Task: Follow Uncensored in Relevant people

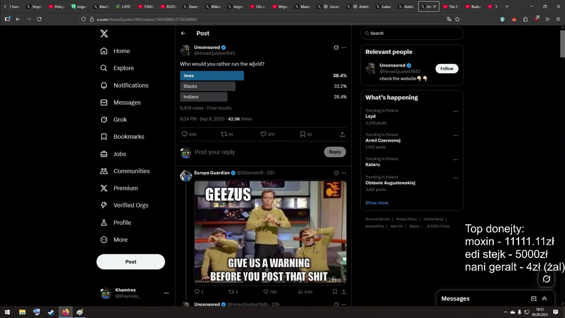Action: 447,68
